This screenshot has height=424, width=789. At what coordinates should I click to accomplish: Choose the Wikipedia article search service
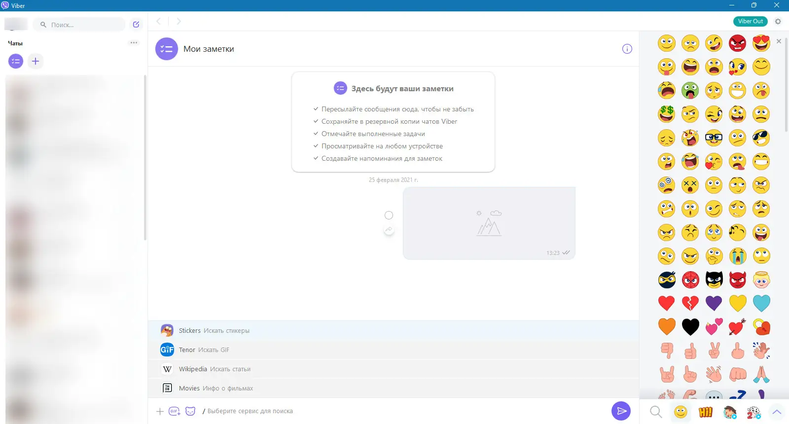394,369
